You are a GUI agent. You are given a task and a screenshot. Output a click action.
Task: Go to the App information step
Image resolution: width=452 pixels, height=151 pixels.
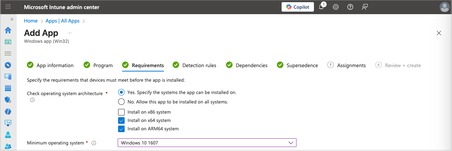pos(51,65)
